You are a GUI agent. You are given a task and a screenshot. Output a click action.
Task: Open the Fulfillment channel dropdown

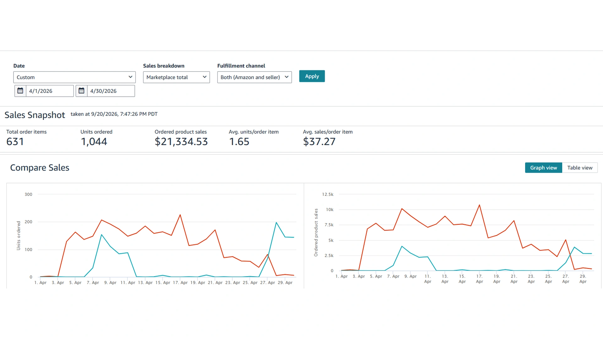254,77
